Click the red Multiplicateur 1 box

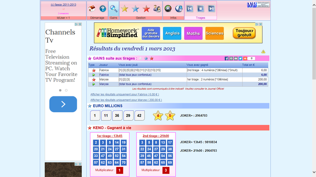(x=119, y=170)
